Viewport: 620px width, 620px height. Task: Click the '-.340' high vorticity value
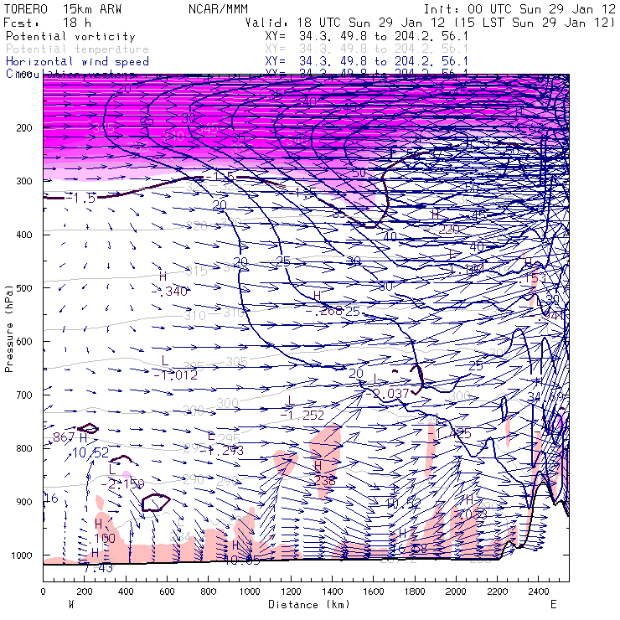[x=169, y=292]
